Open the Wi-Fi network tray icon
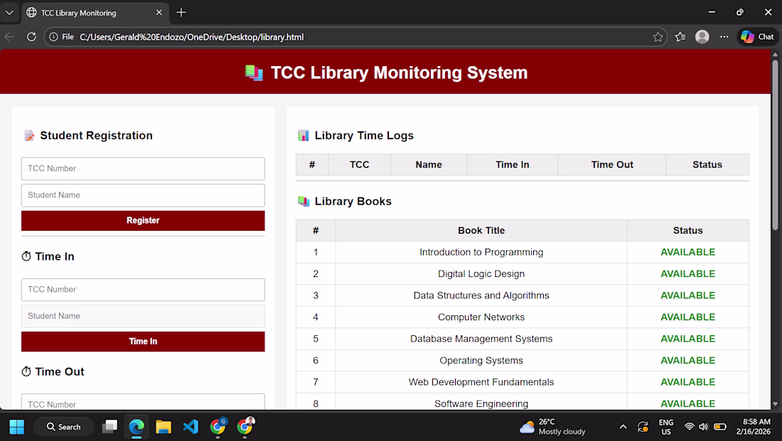 (690, 427)
